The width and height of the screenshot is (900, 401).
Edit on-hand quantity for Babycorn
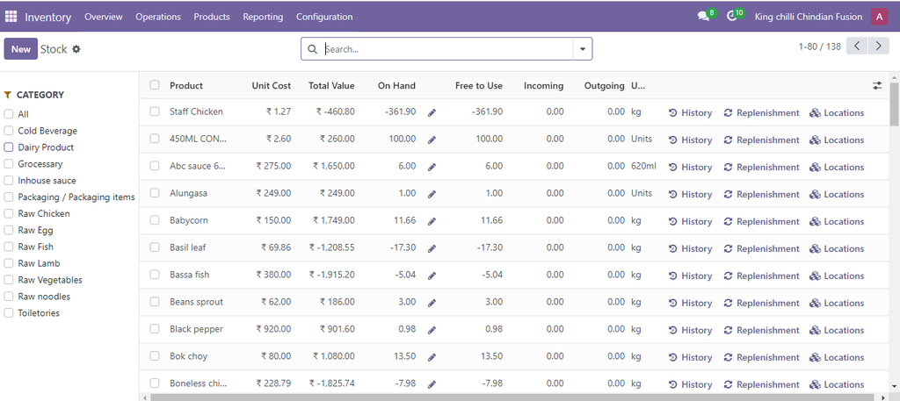click(432, 222)
